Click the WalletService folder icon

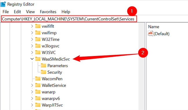click(38, 85)
